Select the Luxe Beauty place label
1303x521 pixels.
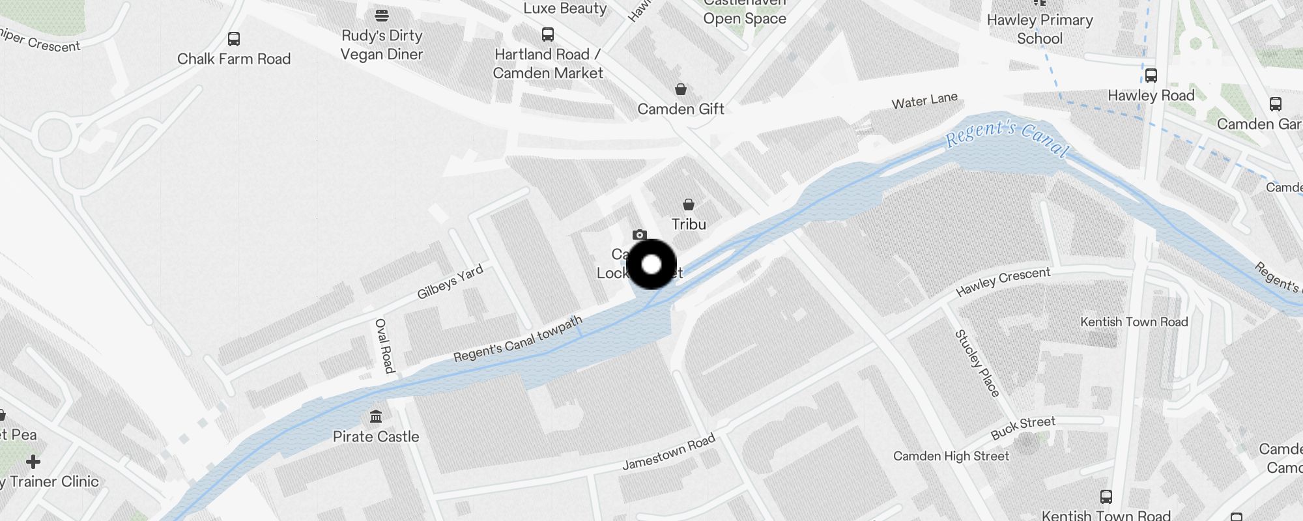pyautogui.click(x=565, y=8)
